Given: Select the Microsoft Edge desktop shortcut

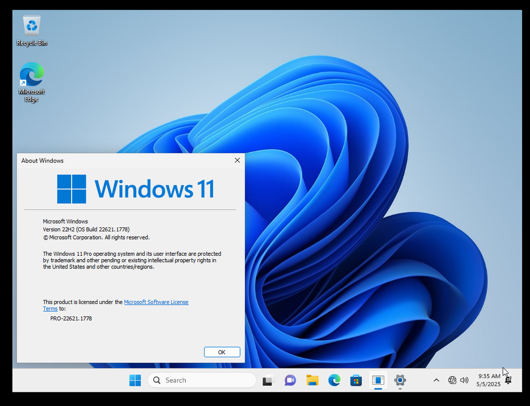Looking at the screenshot, I should [32, 82].
